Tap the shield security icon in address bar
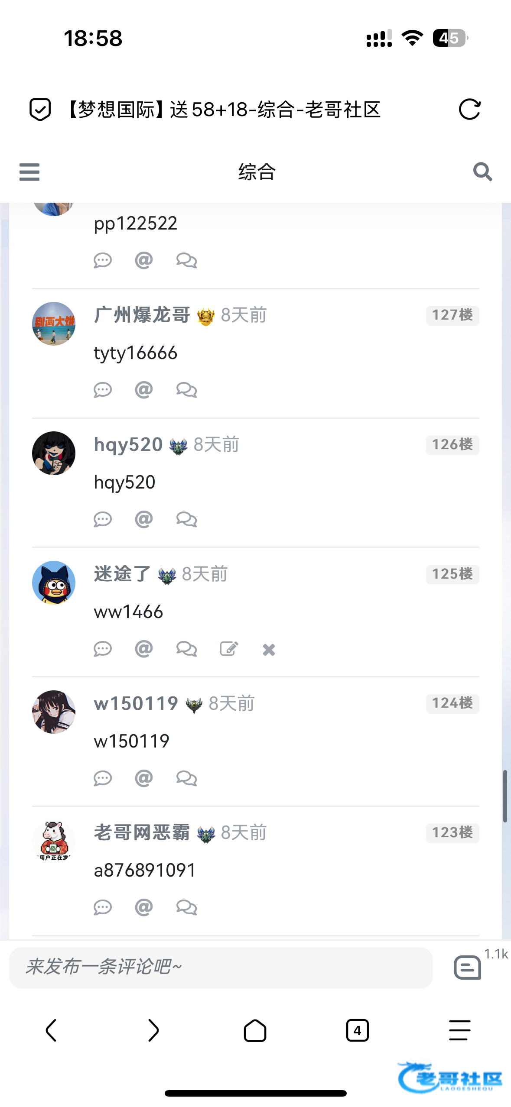This screenshot has height=1107, width=511. (40, 109)
